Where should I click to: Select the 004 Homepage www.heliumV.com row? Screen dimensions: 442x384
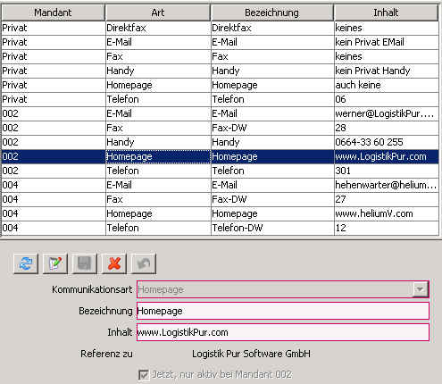pyautogui.click(x=220, y=213)
